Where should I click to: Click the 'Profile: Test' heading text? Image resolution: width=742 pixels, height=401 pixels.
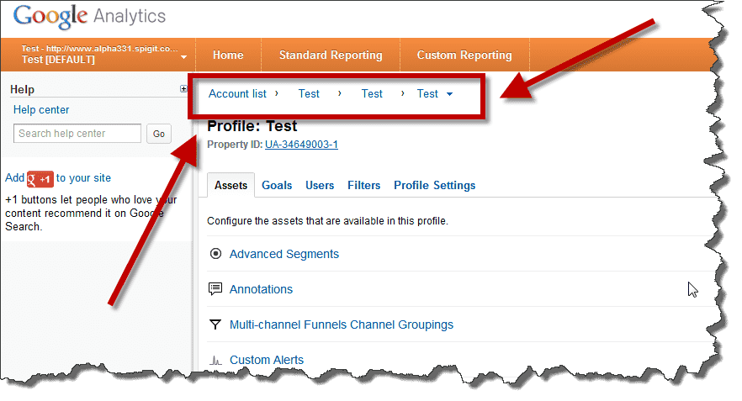click(x=252, y=126)
